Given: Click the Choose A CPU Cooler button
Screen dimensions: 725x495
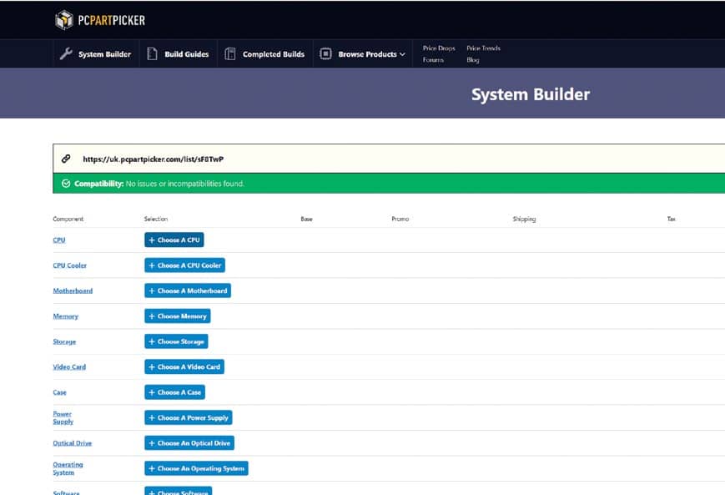Looking at the screenshot, I should coord(184,265).
